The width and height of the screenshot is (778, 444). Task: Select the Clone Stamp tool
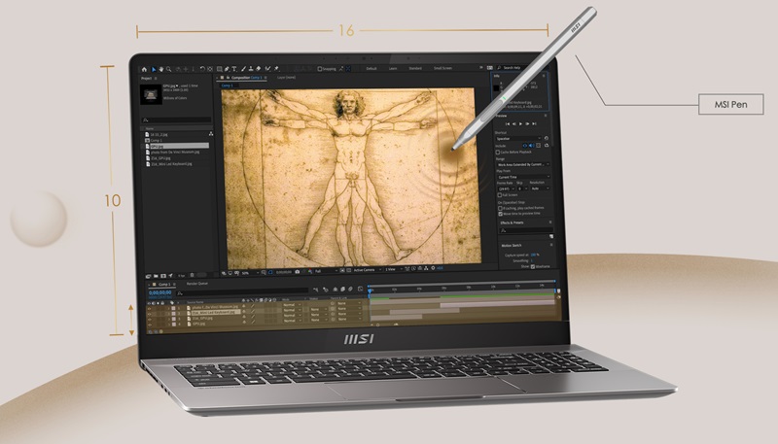tap(251, 69)
